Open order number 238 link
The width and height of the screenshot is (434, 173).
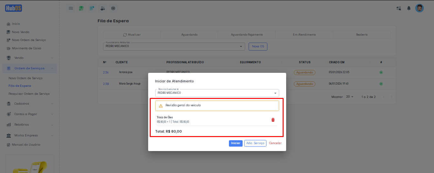coord(106,84)
